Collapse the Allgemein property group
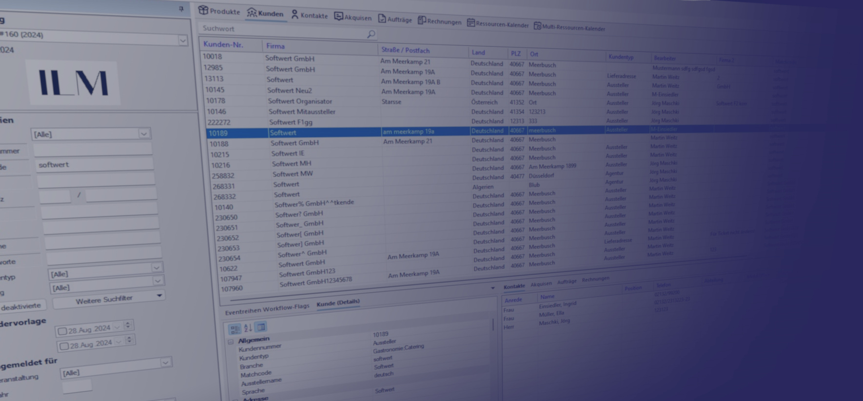Viewport: 863px width, 401px height. pos(231,342)
